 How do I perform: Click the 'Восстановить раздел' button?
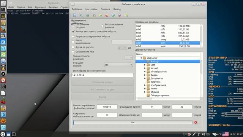click(103, 89)
